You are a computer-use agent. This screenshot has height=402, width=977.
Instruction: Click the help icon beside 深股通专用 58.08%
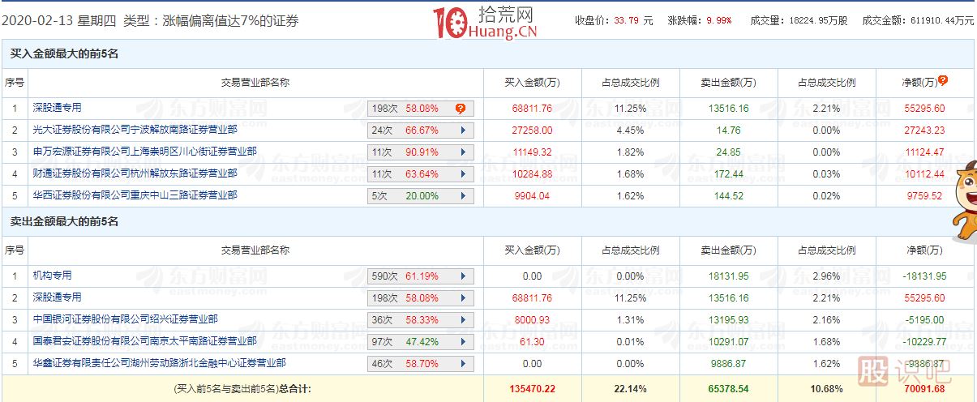[x=461, y=108]
